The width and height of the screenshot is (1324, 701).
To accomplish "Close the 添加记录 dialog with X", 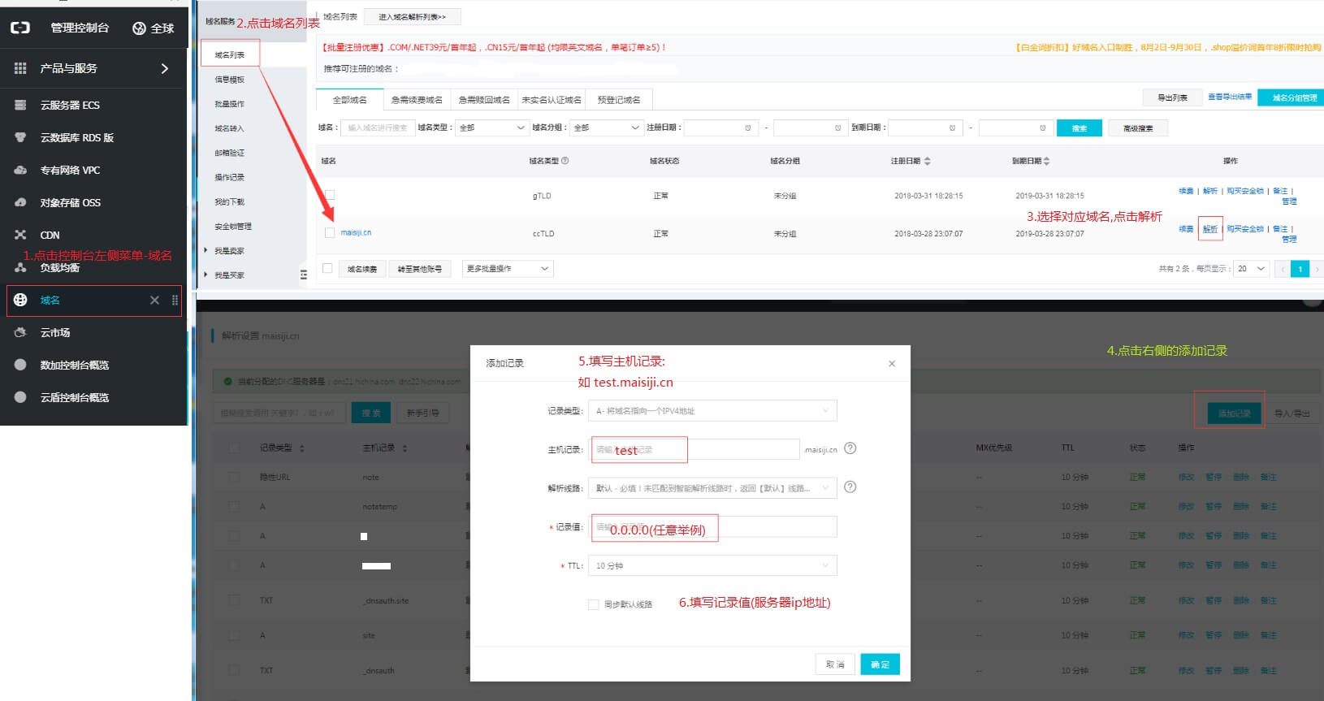I will click(892, 364).
